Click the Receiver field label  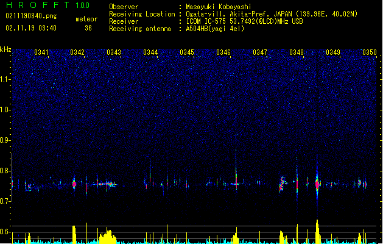(124, 21)
